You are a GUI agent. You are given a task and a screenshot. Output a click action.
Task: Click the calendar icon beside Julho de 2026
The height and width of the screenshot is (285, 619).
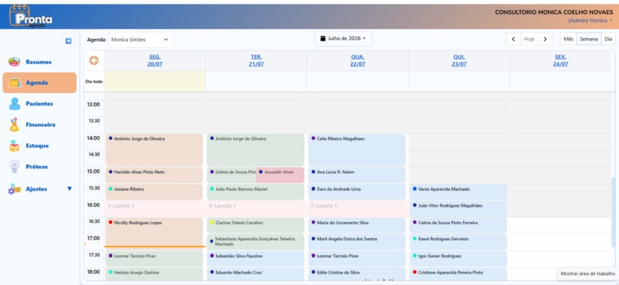click(x=323, y=38)
